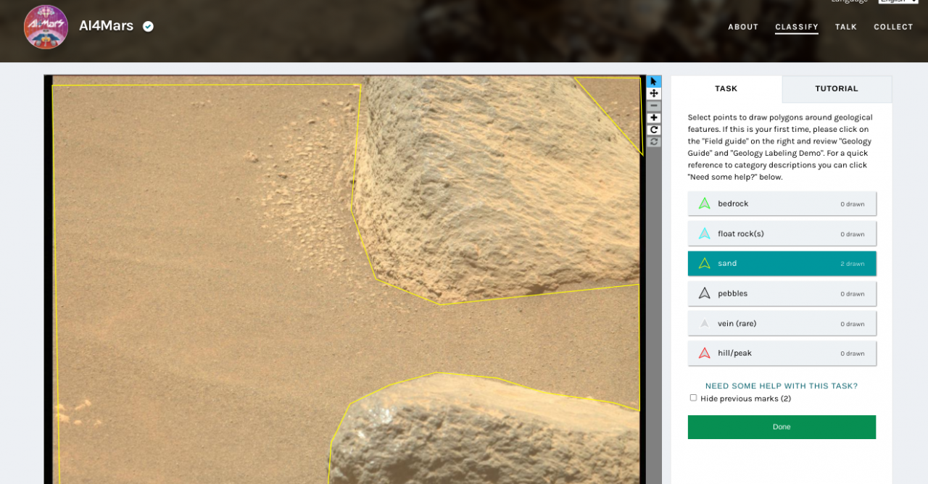
Task: Click the '0 drawn' count on hill/peak
Action: [x=853, y=354]
